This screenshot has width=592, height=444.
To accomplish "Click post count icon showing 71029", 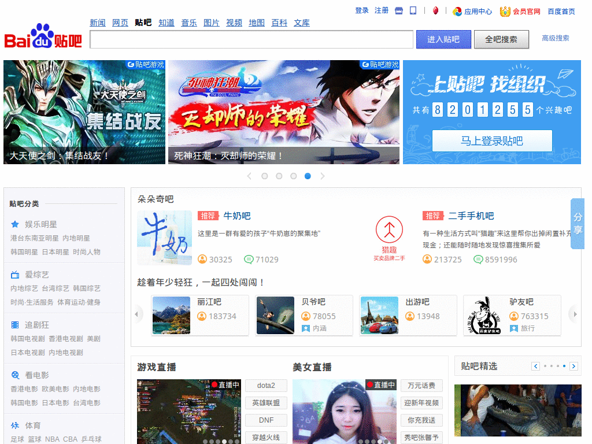I will (249, 260).
